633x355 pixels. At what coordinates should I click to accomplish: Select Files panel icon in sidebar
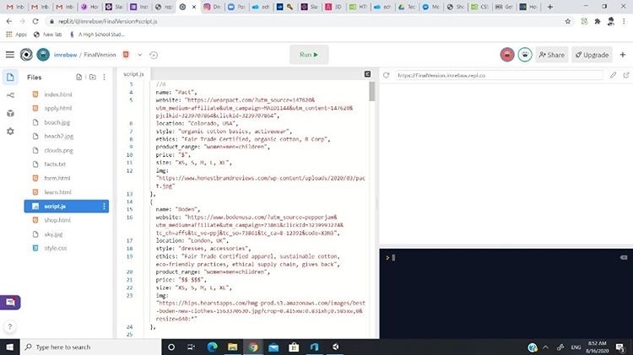coord(10,77)
